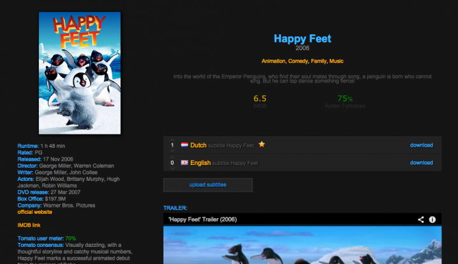The height and width of the screenshot is (264, 458).
Task: Open the trailer info icon
Action: click(433, 220)
